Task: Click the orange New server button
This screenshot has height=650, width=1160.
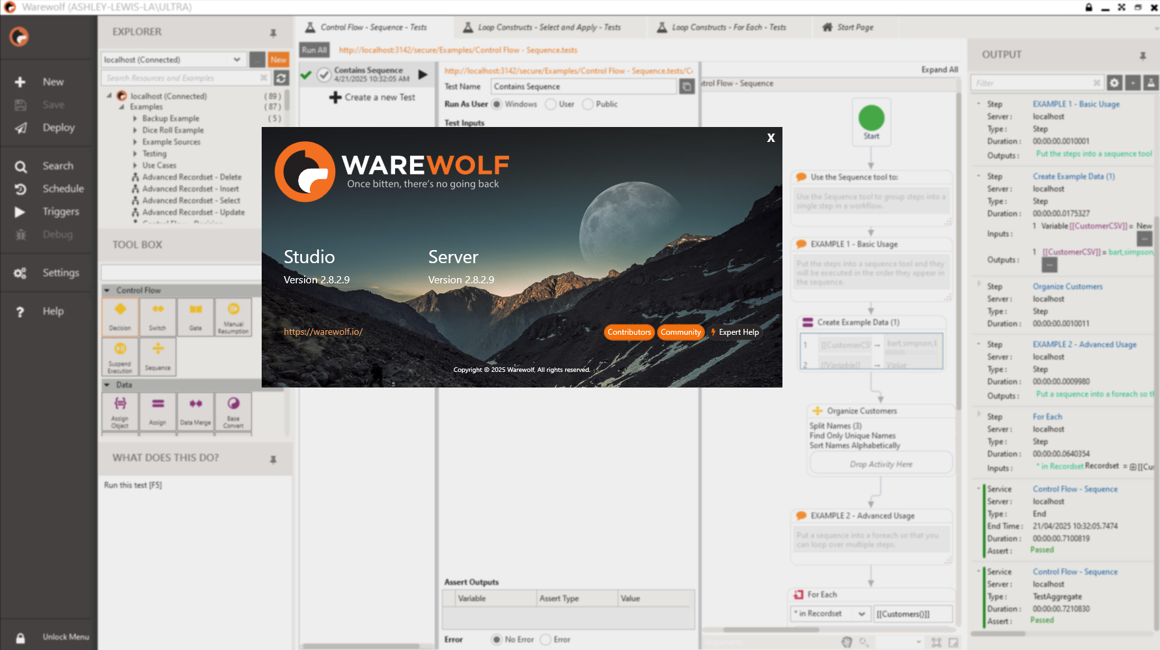Action: [x=279, y=59]
